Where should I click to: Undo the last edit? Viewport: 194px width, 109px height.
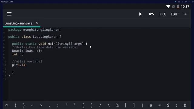tap(152, 14)
